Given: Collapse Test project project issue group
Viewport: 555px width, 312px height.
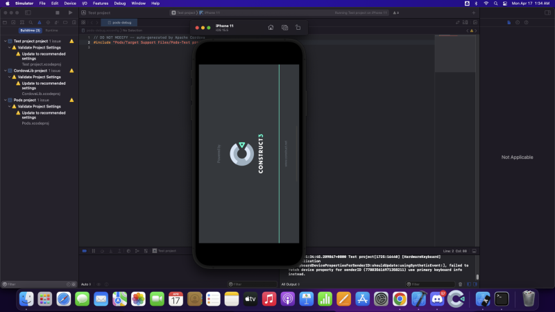Looking at the screenshot, I should (x=6, y=41).
